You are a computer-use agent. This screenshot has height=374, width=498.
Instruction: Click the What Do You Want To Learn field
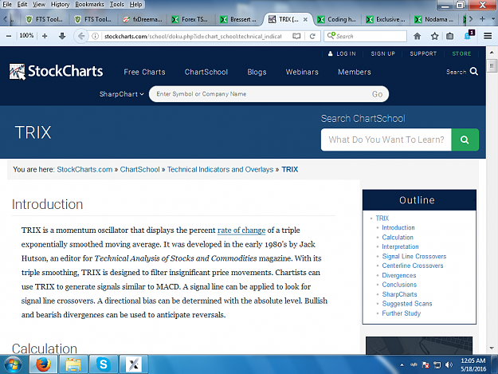tap(386, 140)
